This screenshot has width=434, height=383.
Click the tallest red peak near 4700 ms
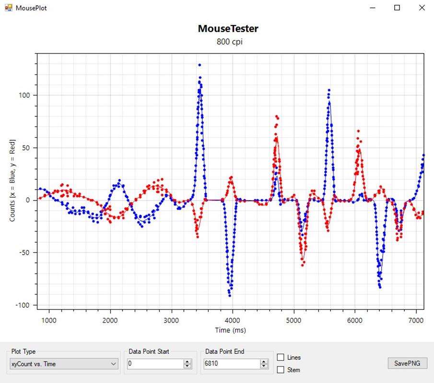click(x=276, y=116)
